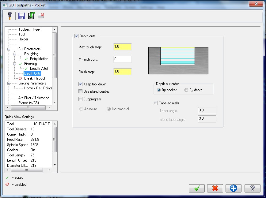Open the Holder page

(x=23, y=39)
